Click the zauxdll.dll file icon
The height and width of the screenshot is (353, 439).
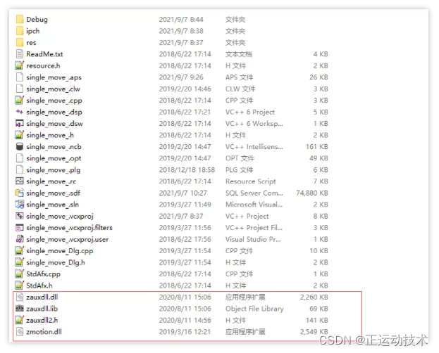(x=20, y=297)
